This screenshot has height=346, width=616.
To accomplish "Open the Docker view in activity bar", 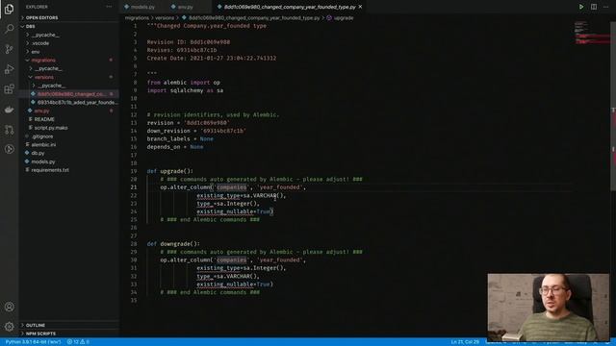I will point(9,110).
